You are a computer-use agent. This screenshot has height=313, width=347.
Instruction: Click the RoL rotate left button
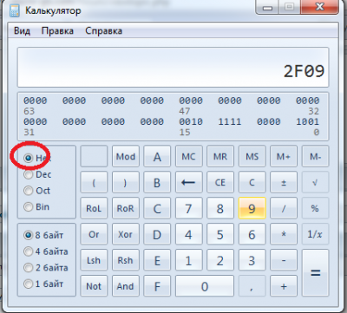tap(94, 209)
